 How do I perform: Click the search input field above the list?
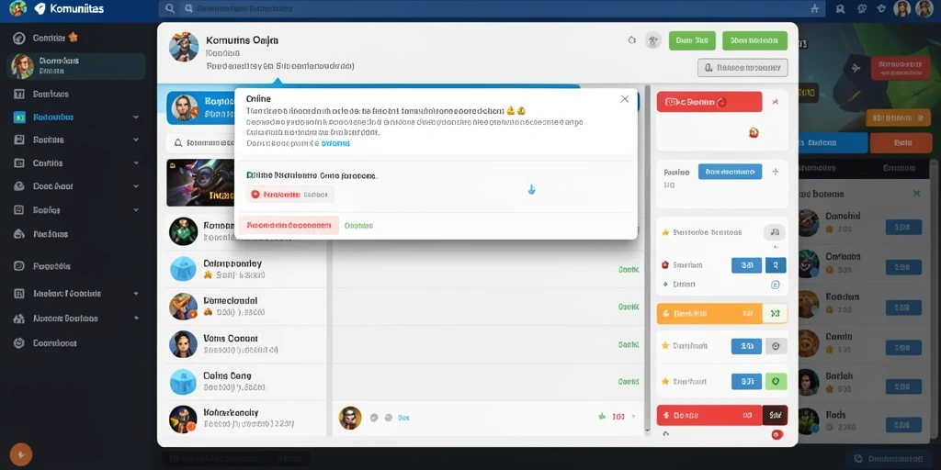click(x=200, y=143)
